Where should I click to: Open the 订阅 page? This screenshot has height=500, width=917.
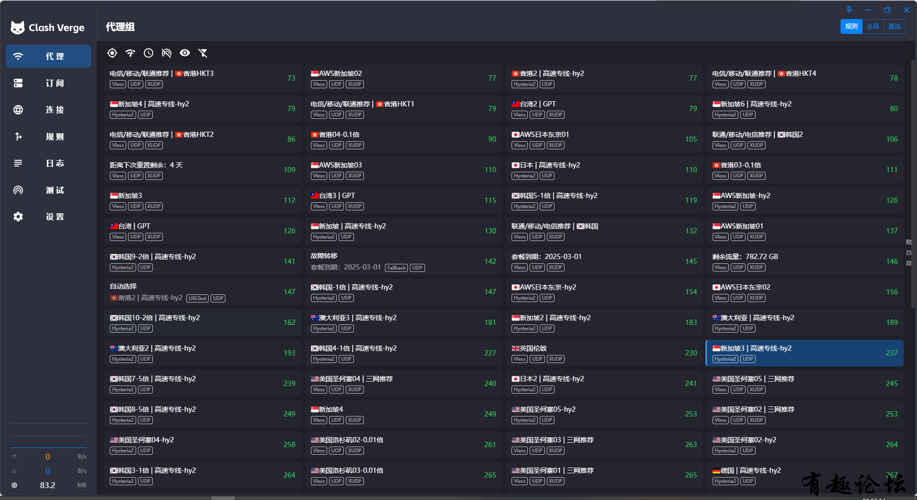48,83
